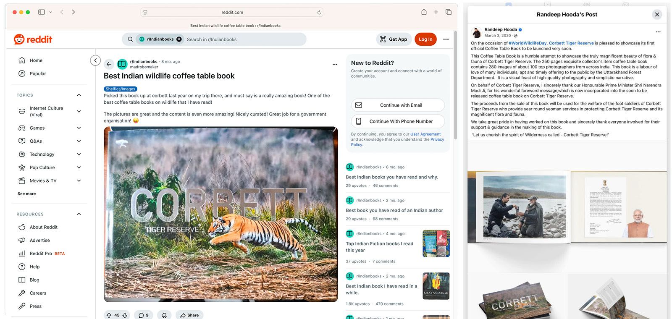Expand the Q&As topic
Screen dimensions: 672x319
pos(79,141)
